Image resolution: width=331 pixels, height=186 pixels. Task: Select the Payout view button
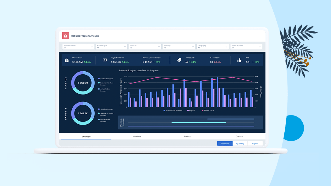(255, 144)
